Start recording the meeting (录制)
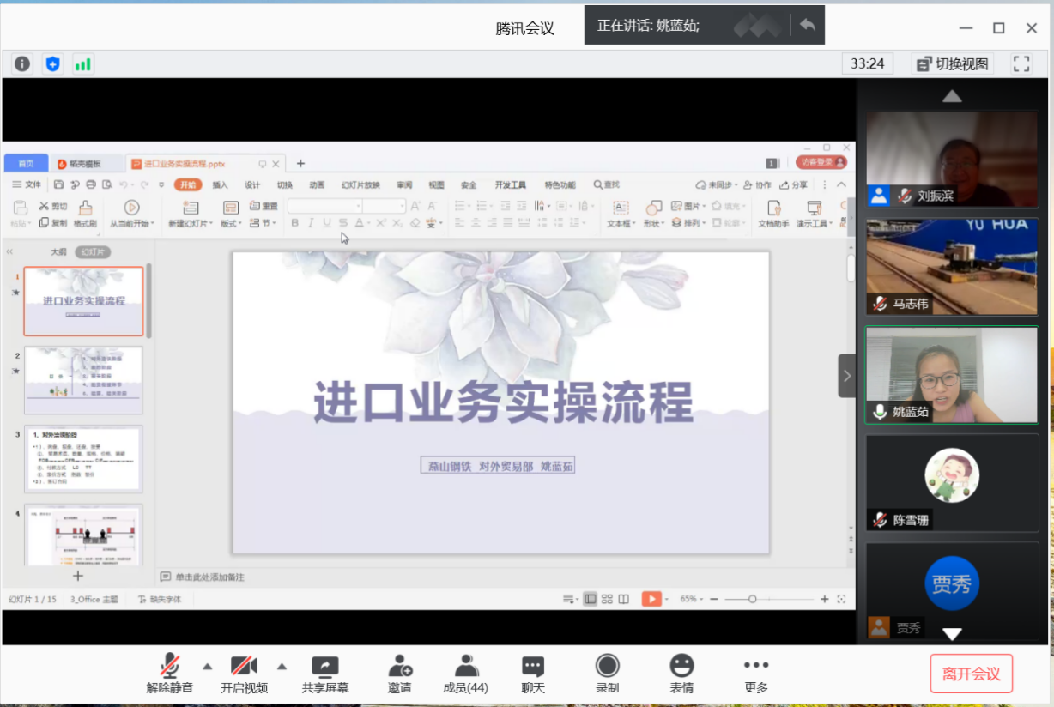This screenshot has height=707, width=1054. point(608,674)
